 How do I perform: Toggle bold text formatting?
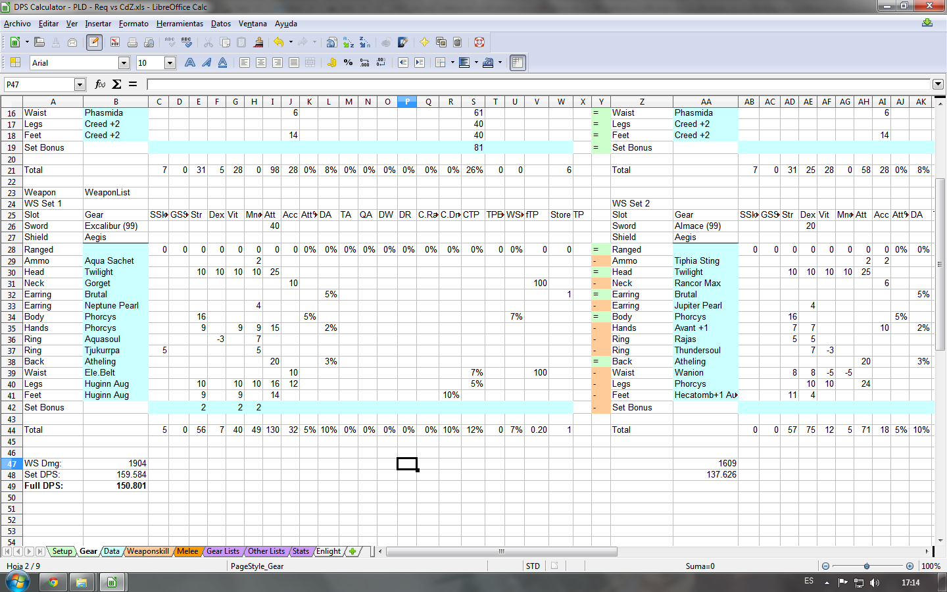pos(190,62)
